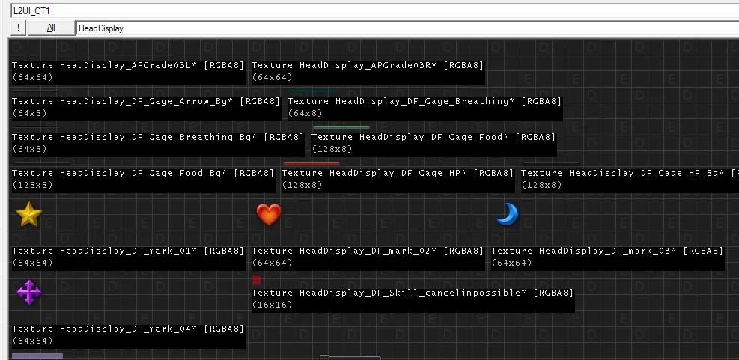This screenshot has width=739, height=360.
Task: Select label HeadDisplay_DF_Gage_Breathing_Bg*
Action: click(158, 137)
